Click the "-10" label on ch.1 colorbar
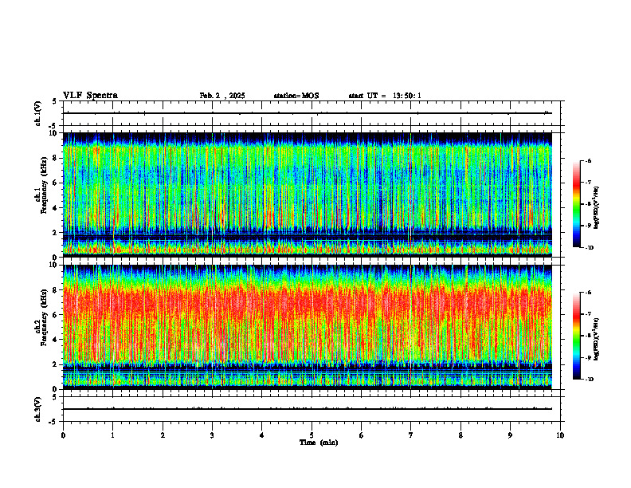This screenshot has width=631, height=488. 590,248
